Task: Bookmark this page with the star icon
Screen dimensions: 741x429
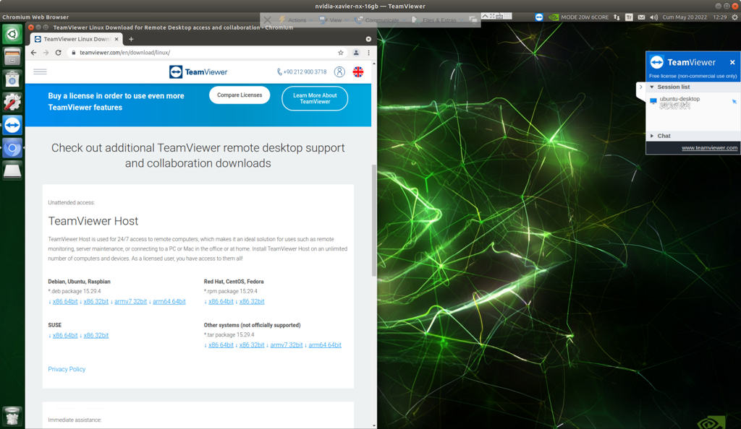Action: pyautogui.click(x=340, y=52)
